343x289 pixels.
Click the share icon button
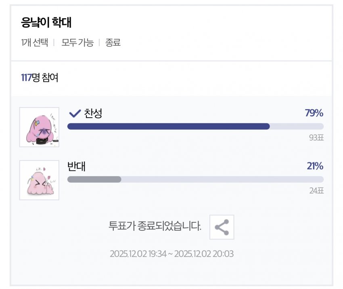(x=222, y=227)
